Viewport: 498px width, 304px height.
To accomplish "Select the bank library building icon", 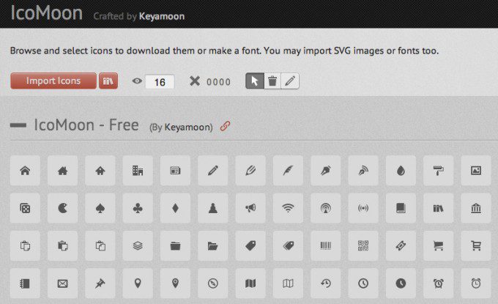I will click(476, 208).
